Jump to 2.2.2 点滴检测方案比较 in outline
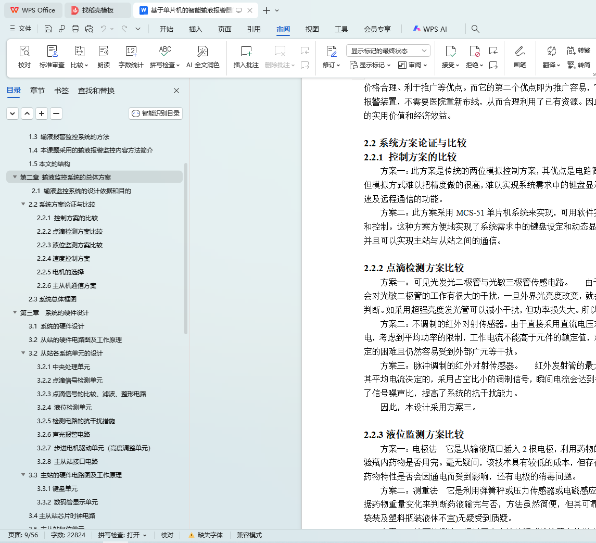The width and height of the screenshot is (596, 543). 70,232
